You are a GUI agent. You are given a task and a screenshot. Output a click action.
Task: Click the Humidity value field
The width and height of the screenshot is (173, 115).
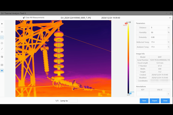(x=158, y=32)
